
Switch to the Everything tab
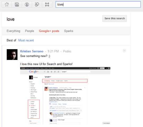(x=14, y=31)
